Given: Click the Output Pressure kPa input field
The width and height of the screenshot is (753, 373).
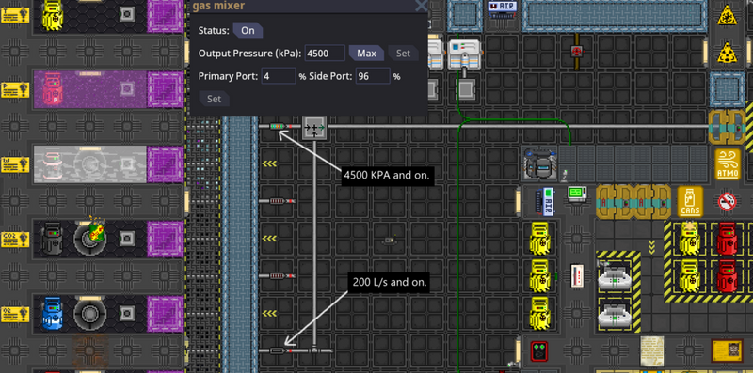Looking at the screenshot, I should click(x=325, y=54).
